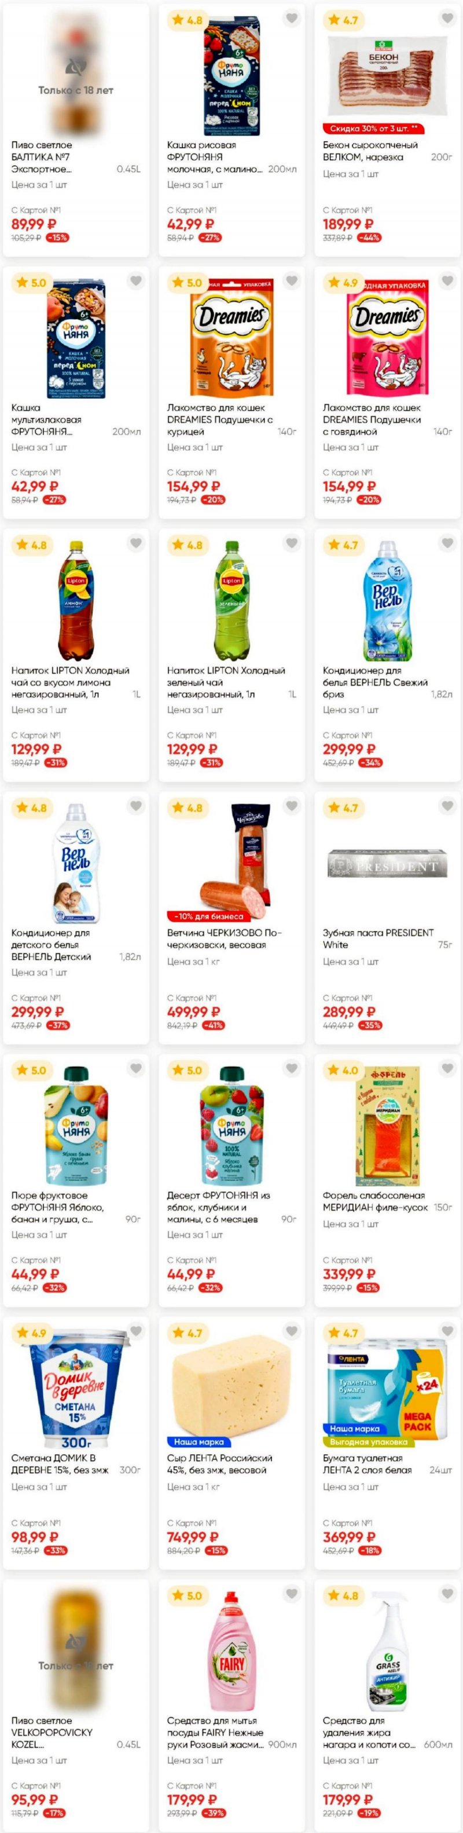Favorite the PRESIDENT White toothpaste
Screen dimensions: 463x1833
pos(447,806)
